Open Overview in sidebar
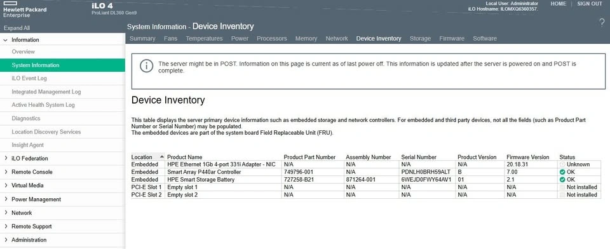Viewport: 610px width, 249px height. [23, 51]
